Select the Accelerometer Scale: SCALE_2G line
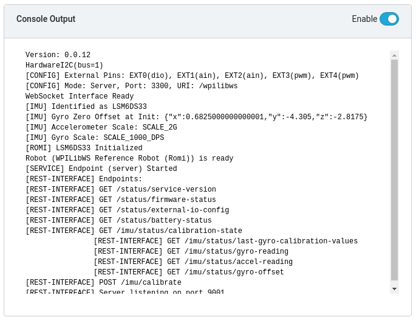 coord(101,127)
